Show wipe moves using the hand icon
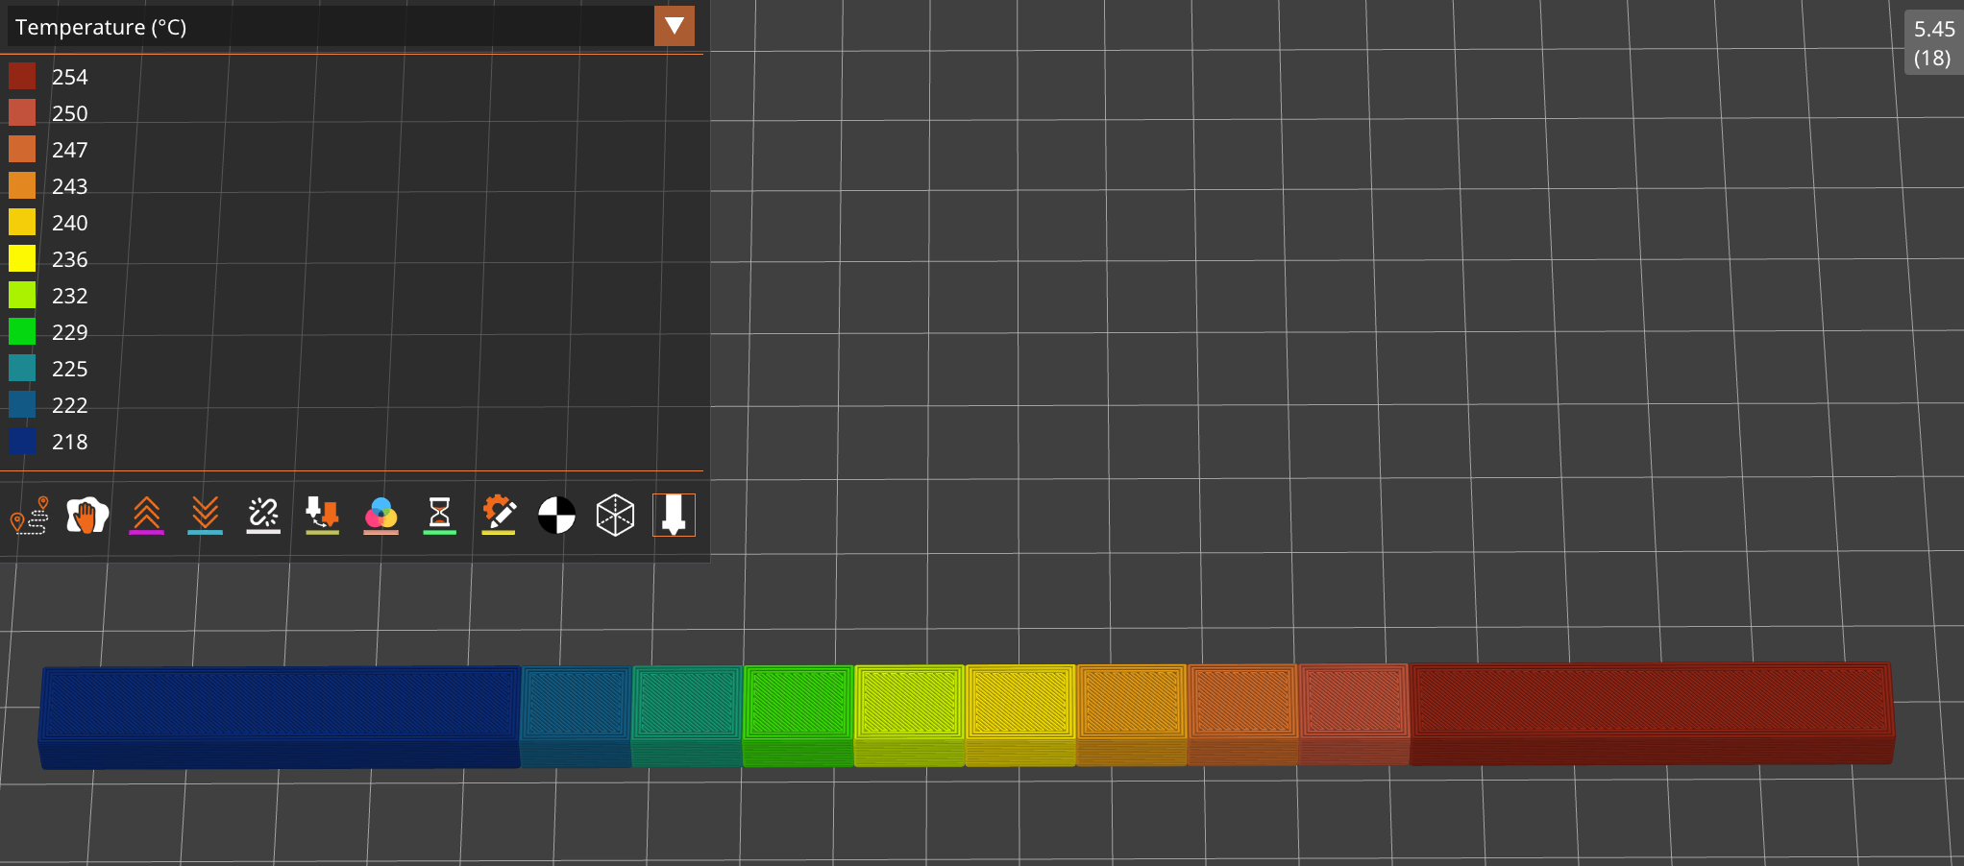The image size is (1964, 866). click(87, 516)
